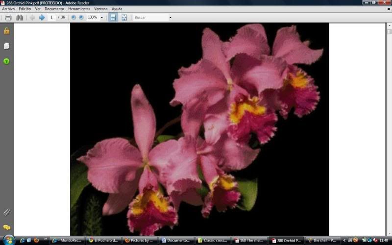Click the page number field showing 1
This screenshot has width=392, height=245.
click(x=51, y=17)
